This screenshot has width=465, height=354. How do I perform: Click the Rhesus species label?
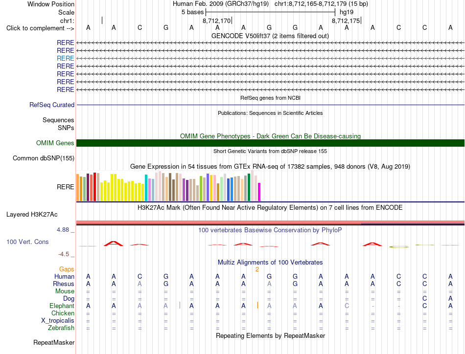[x=64, y=284]
